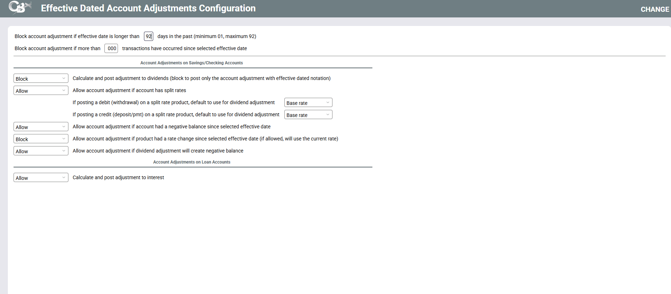
Task: Focus the transactions count field showing 000
Action: [111, 48]
